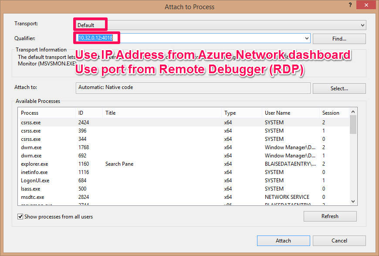
Task: Click the process list scroll down arrow
Action: pyautogui.click(x=353, y=201)
